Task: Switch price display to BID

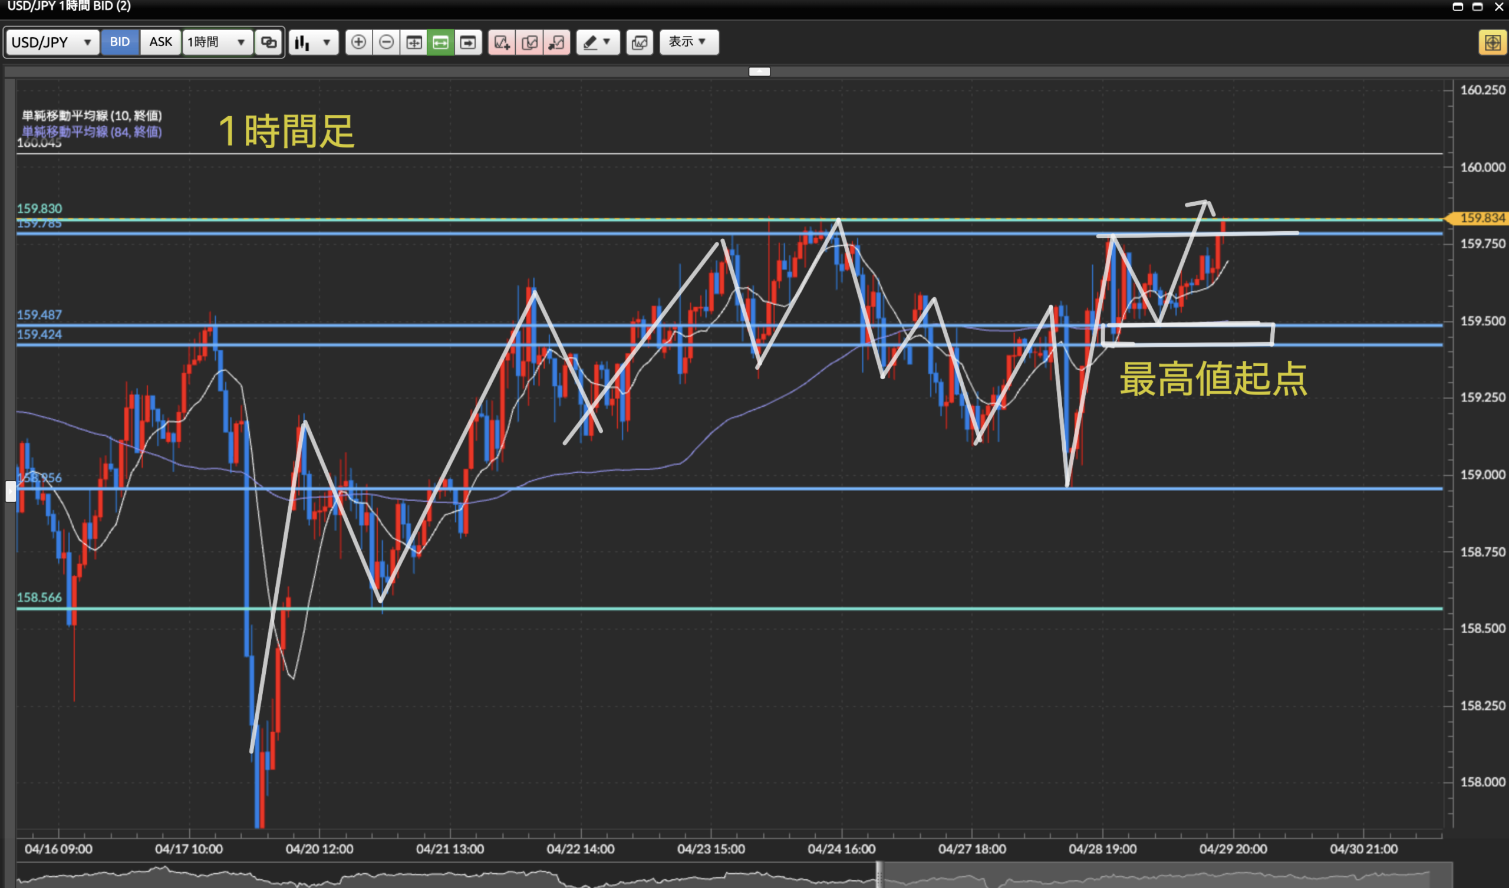Action: tap(120, 42)
